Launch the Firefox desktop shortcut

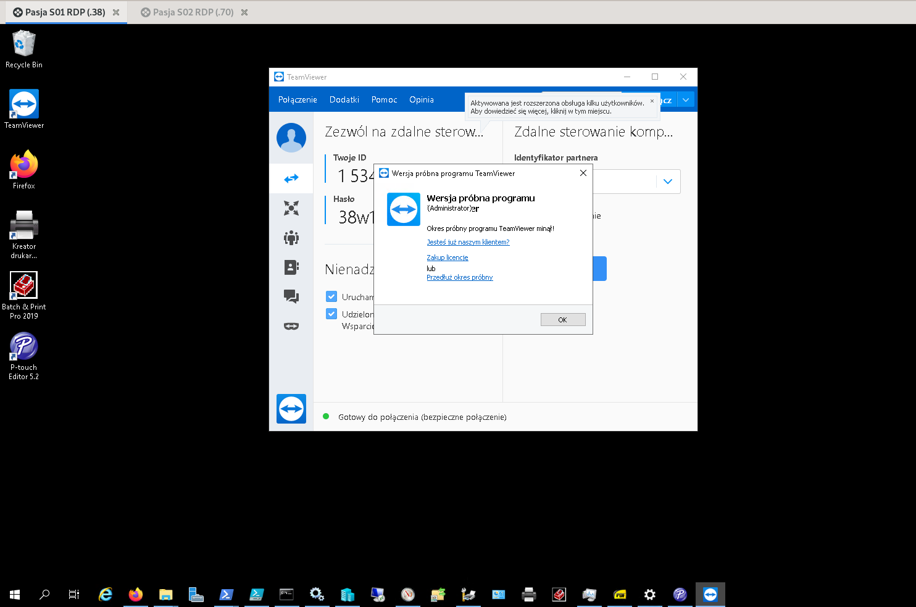click(24, 169)
